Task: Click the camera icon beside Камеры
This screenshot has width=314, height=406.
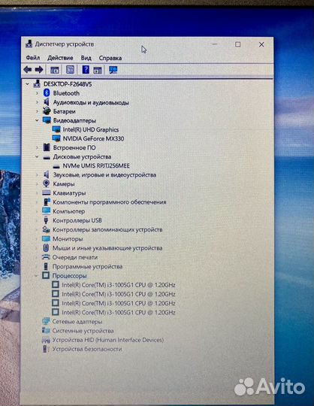Action: (47, 183)
